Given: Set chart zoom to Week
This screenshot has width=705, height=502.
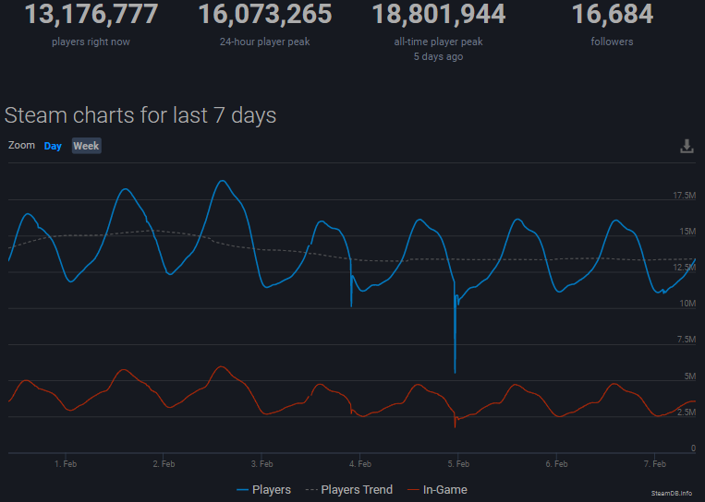Looking at the screenshot, I should (86, 146).
